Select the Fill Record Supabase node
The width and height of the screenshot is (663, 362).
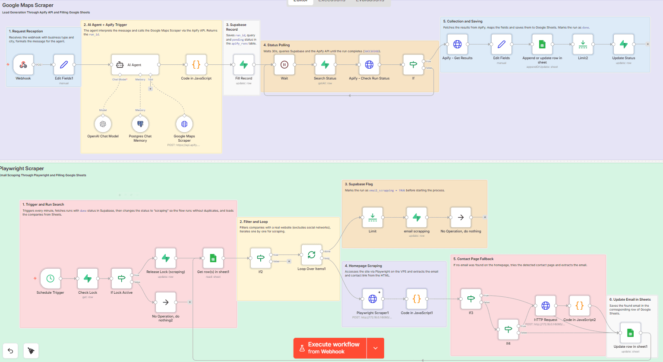(x=243, y=65)
